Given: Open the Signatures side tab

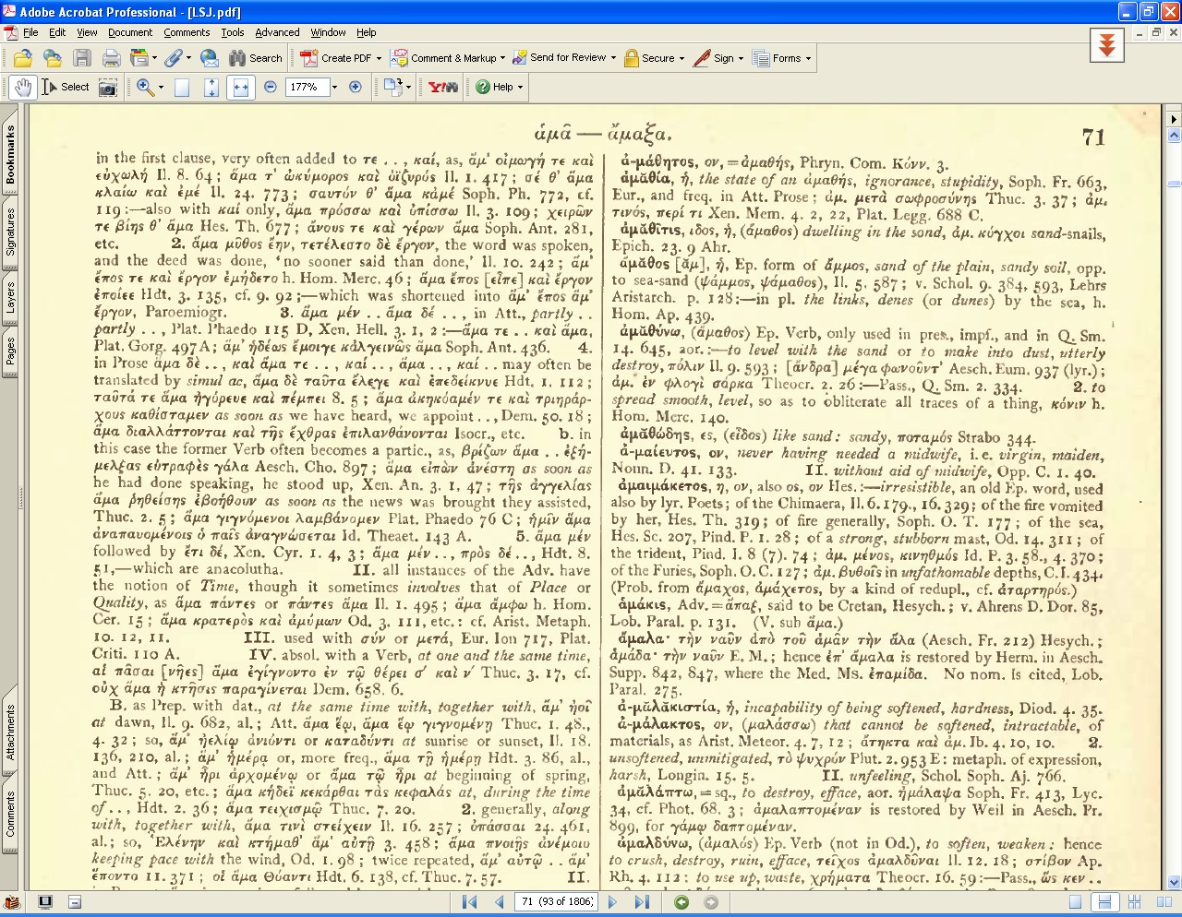Looking at the screenshot, I should coord(10,232).
